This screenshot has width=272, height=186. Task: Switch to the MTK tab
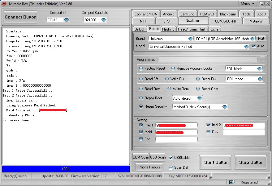coord(144,21)
